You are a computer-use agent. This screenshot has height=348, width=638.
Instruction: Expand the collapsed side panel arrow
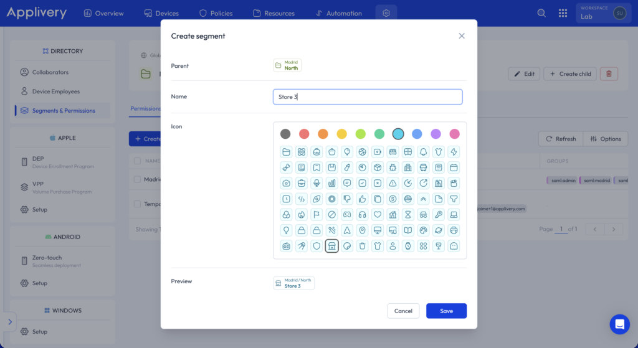pos(10,322)
